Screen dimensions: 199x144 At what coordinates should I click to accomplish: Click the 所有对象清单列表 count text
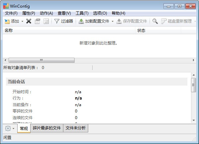coord(24,68)
